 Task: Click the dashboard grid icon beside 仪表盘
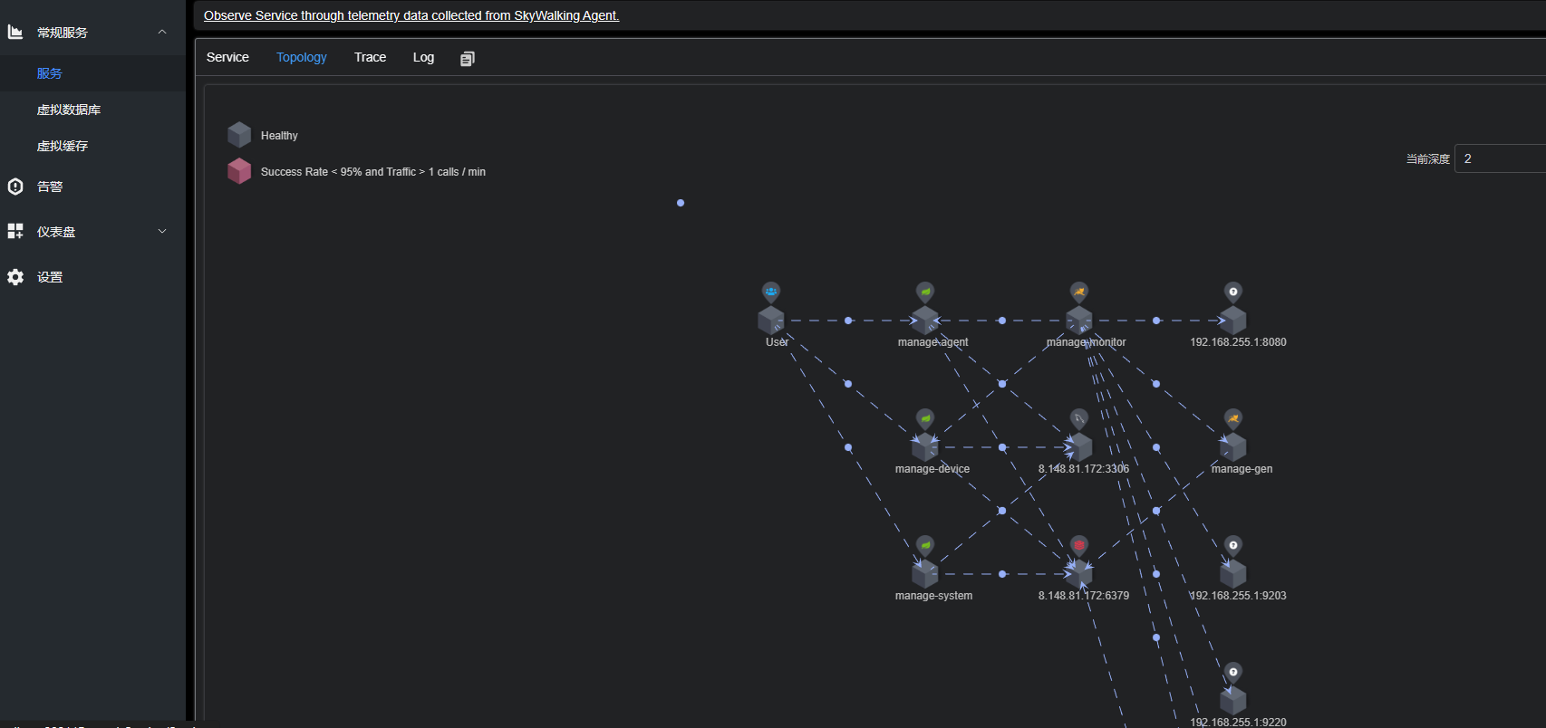click(15, 231)
